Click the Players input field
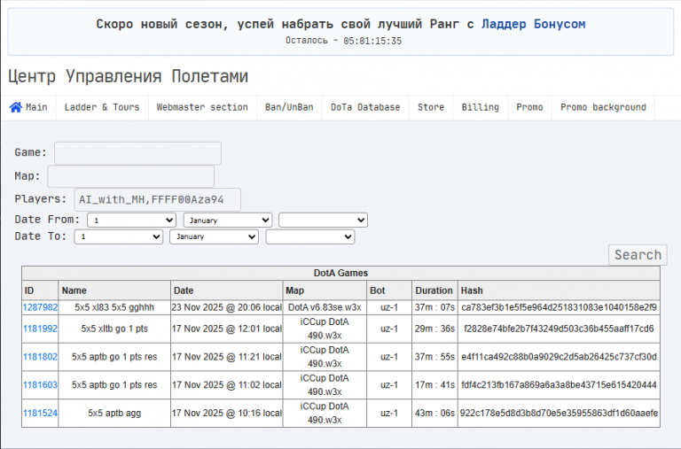 tap(156, 199)
